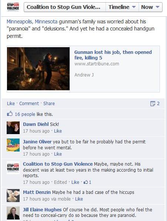Open the Minneapolis, Minnesota link
Viewport: 167px width, 221px height.
coord(32,22)
